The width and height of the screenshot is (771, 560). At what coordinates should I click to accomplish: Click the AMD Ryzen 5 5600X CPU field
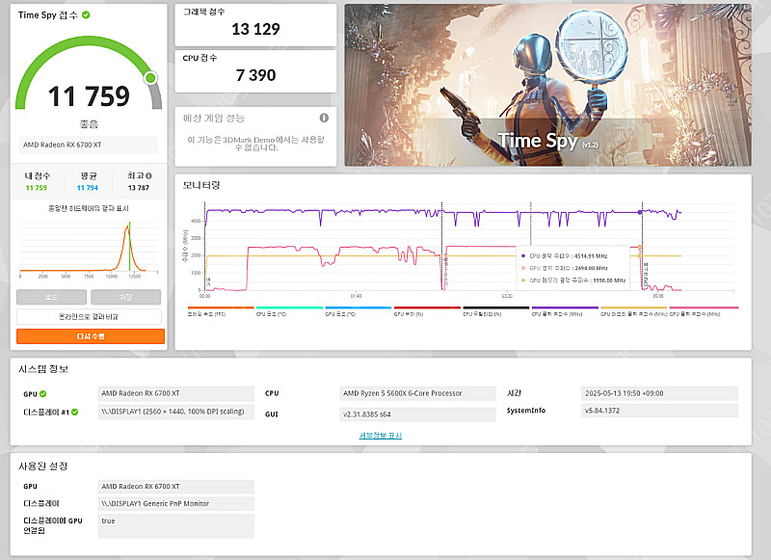[418, 393]
